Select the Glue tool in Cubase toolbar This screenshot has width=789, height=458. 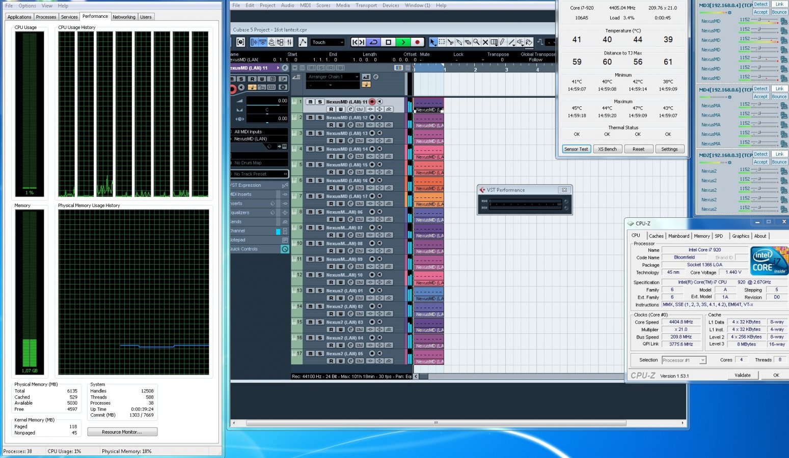tap(459, 42)
